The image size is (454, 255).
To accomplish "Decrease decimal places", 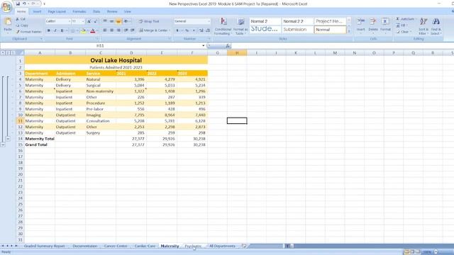I will tap(208, 30).
